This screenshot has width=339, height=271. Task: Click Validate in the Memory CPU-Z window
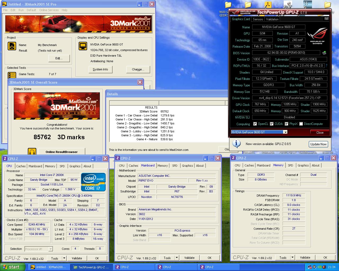point(305,258)
